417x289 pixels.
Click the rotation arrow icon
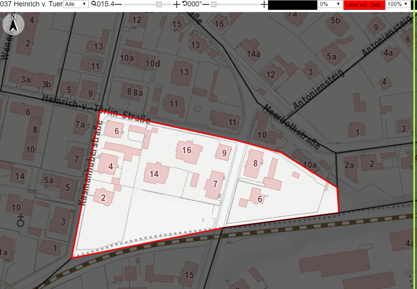185,4
